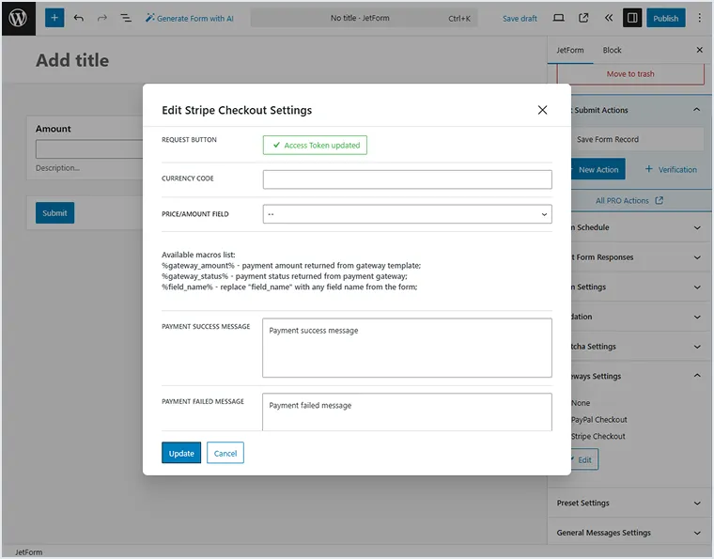This screenshot has height=559, width=714.
Task: Click the Cancel button in dialog
Action: click(225, 453)
